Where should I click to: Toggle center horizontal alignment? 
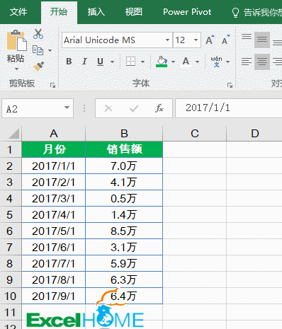[x=262, y=62]
